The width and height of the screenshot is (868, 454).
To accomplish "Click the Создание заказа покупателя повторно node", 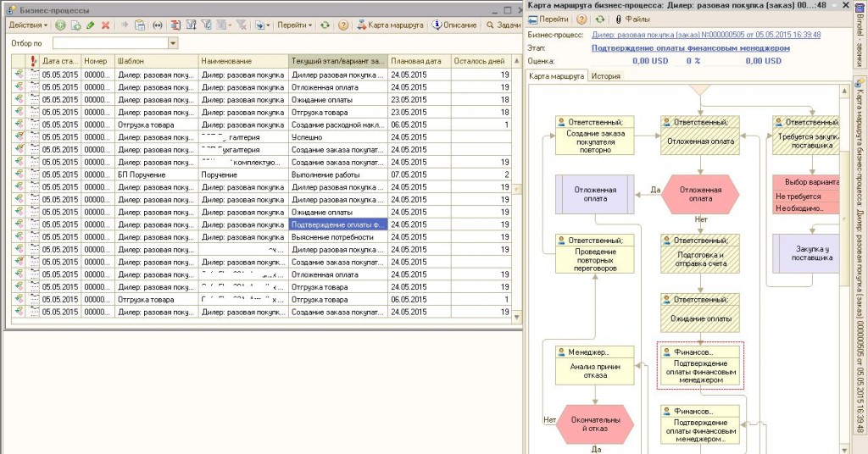I will coord(595,136).
